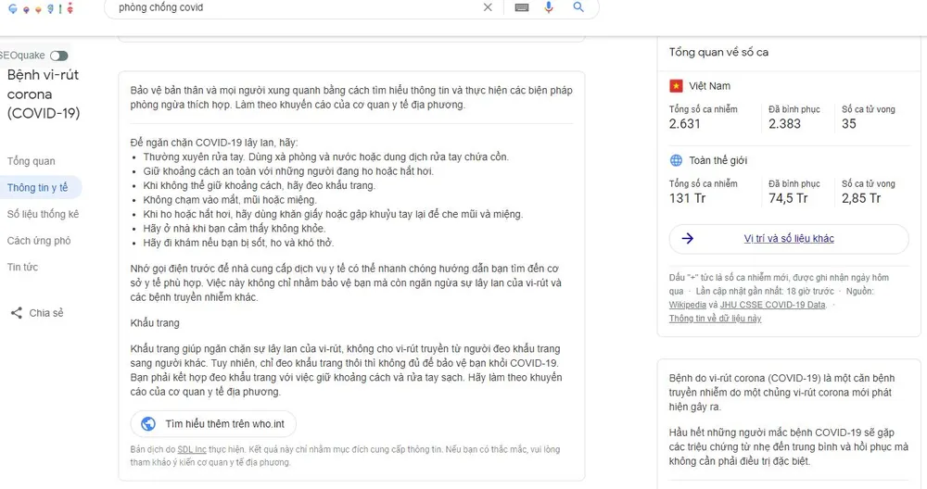Screen dimensions: 927x489
Task: Click the Việt Nam country label
Action: (709, 86)
